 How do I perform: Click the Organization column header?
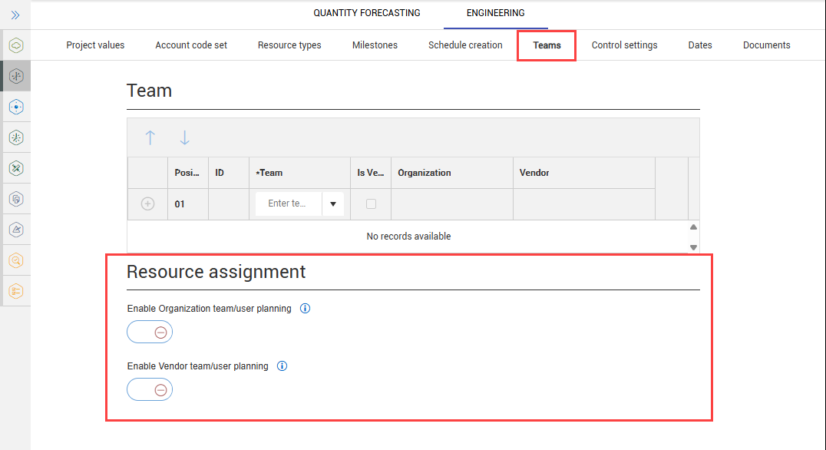(x=424, y=173)
